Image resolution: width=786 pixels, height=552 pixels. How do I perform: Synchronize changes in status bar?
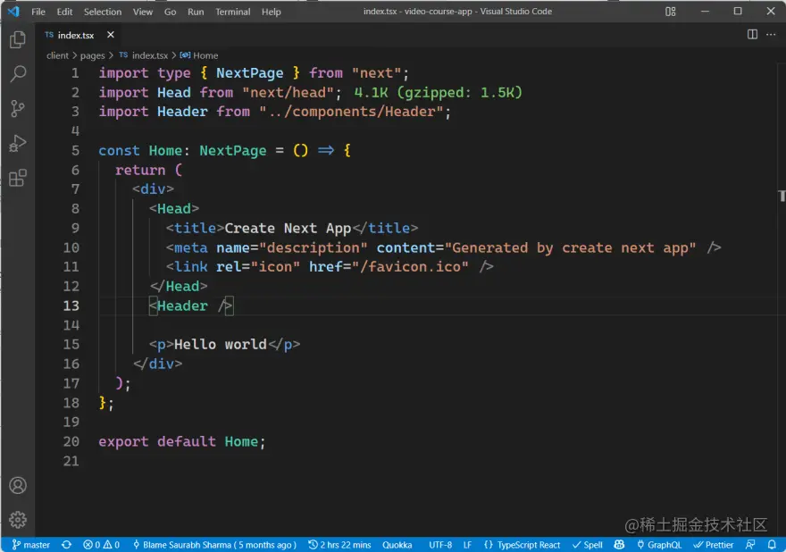click(66, 545)
